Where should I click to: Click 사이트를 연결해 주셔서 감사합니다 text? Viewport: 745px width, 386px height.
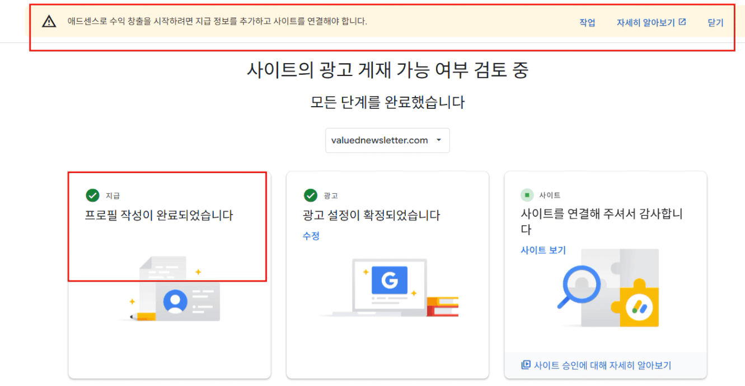coord(602,222)
